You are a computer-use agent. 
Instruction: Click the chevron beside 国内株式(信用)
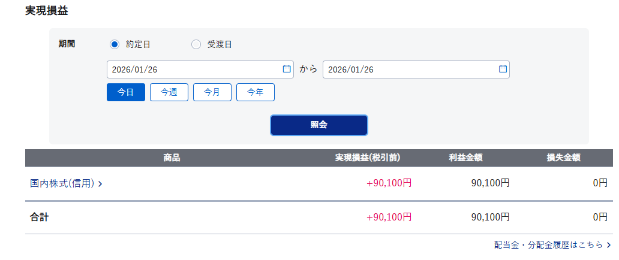tap(100, 184)
